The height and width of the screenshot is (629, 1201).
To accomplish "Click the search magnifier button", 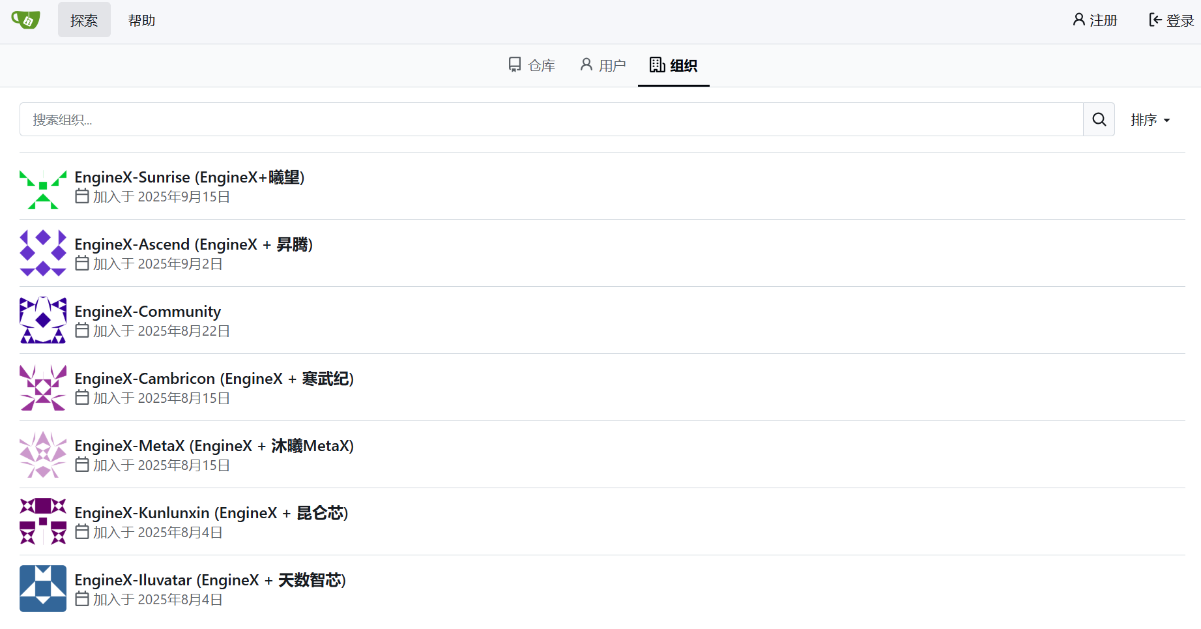I will (1099, 119).
